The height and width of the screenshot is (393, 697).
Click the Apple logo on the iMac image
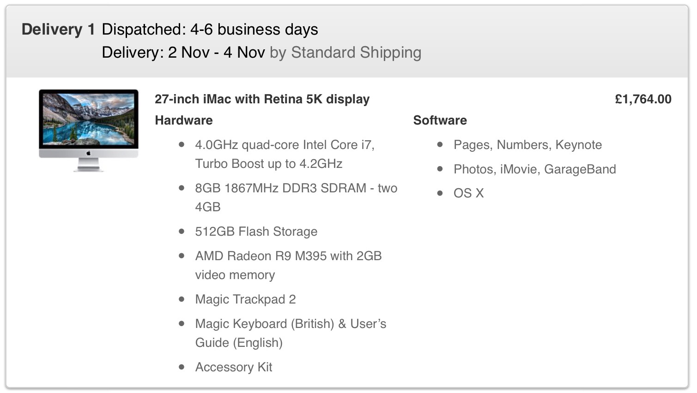[x=89, y=154]
